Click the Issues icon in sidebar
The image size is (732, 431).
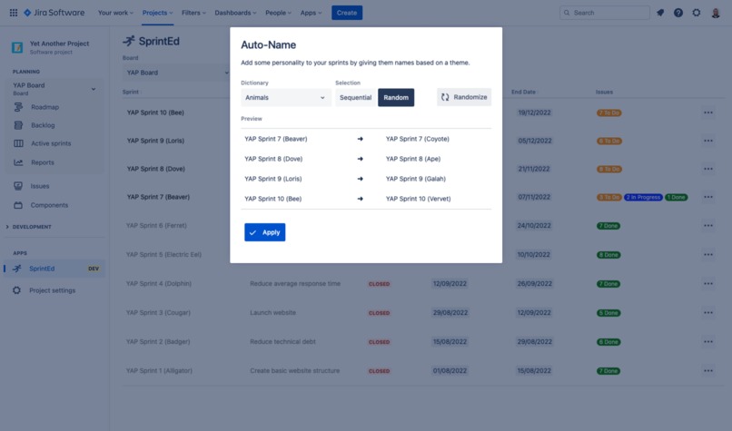(18, 186)
